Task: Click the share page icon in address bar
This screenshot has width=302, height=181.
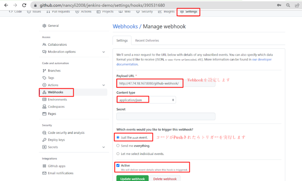Action: tap(297, 5)
